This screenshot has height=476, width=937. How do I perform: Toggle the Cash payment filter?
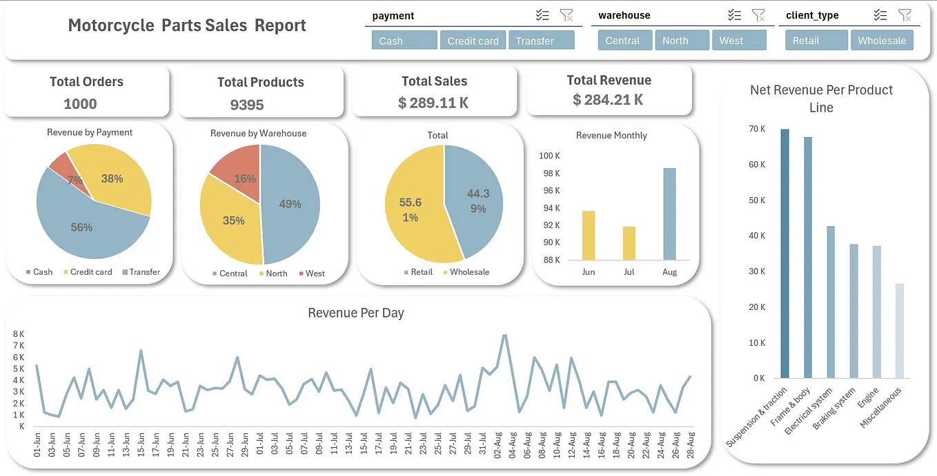coord(404,40)
